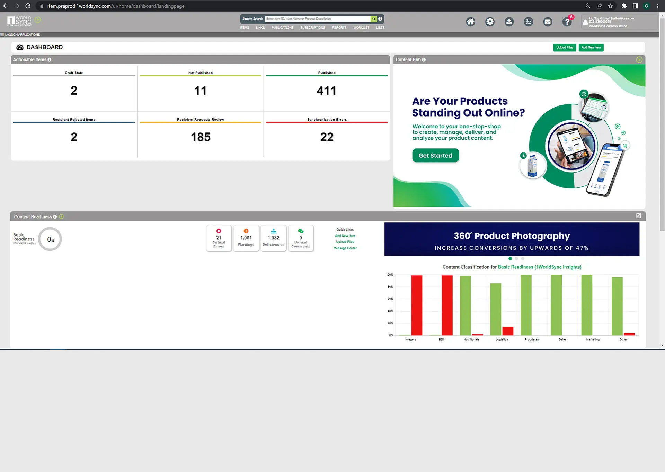Viewport: 665px width, 472px height.
Task: Open the Content Readiness collapse arrow
Action: (61, 216)
